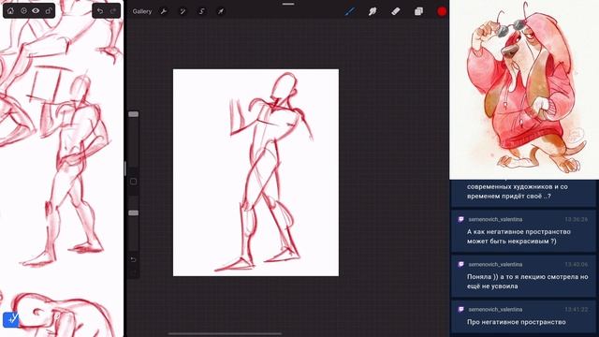Click Twitch badge beside 'Поняла ))' message

coord(460,264)
